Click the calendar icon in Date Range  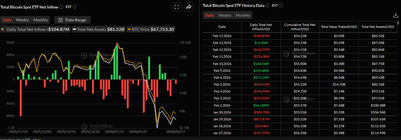tap(60, 20)
